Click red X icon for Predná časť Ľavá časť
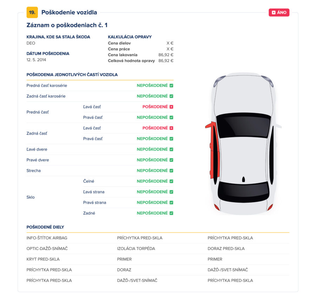 point(171,107)
